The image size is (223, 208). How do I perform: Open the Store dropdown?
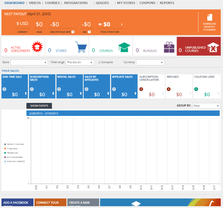click(29, 62)
